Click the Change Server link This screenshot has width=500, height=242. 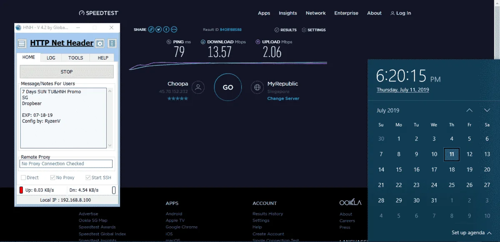[x=283, y=99]
